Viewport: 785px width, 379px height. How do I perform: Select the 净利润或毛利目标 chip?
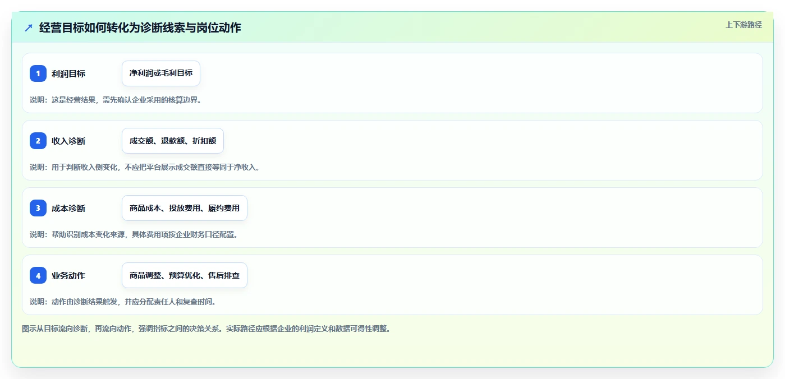click(x=161, y=73)
